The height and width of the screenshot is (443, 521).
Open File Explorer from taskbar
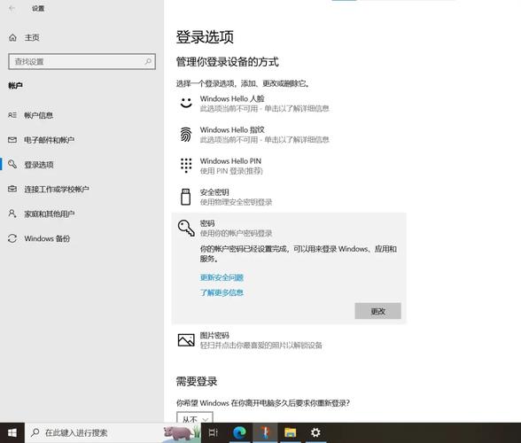[290, 432]
